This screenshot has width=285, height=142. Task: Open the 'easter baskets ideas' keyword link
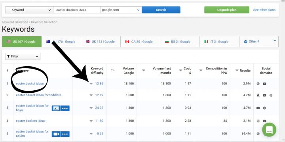[x=31, y=121]
